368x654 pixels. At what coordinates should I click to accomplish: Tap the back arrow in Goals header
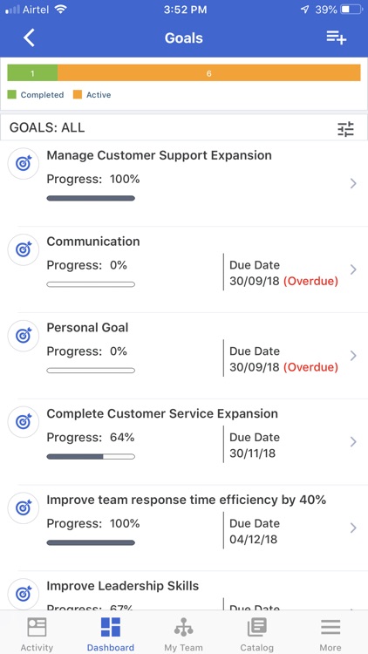pyautogui.click(x=29, y=38)
